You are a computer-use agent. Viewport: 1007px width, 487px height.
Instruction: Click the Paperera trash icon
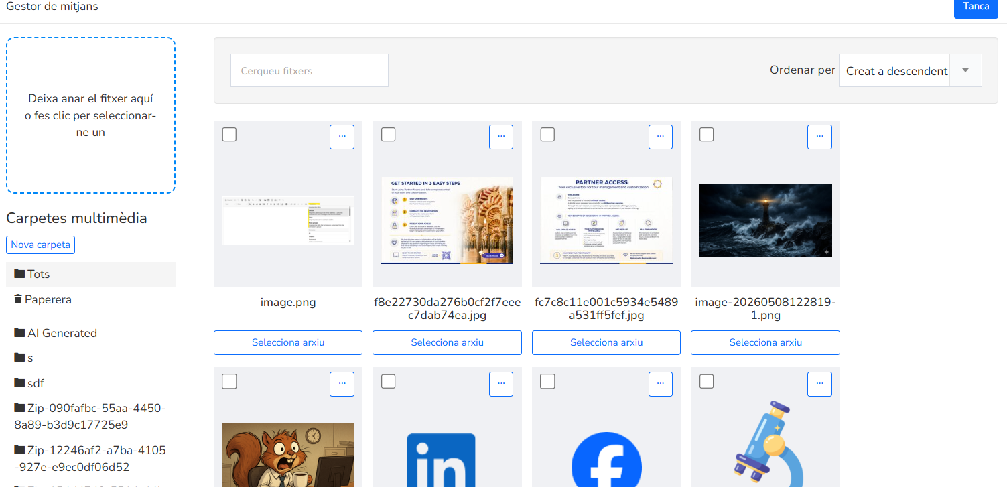point(18,299)
